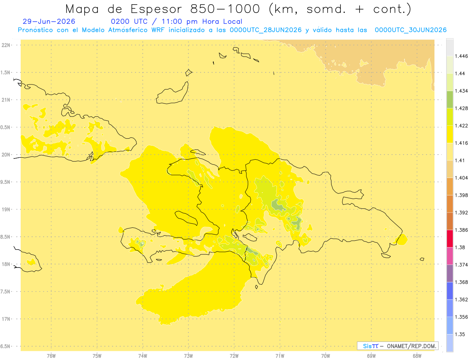
Task: Click the light gray swatch above 1.446
Action: pyautogui.click(x=450, y=48)
